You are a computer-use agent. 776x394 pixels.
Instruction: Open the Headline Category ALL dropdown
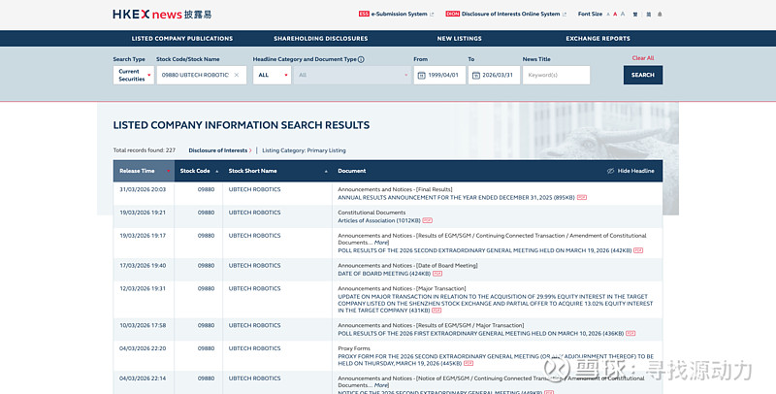tap(272, 76)
